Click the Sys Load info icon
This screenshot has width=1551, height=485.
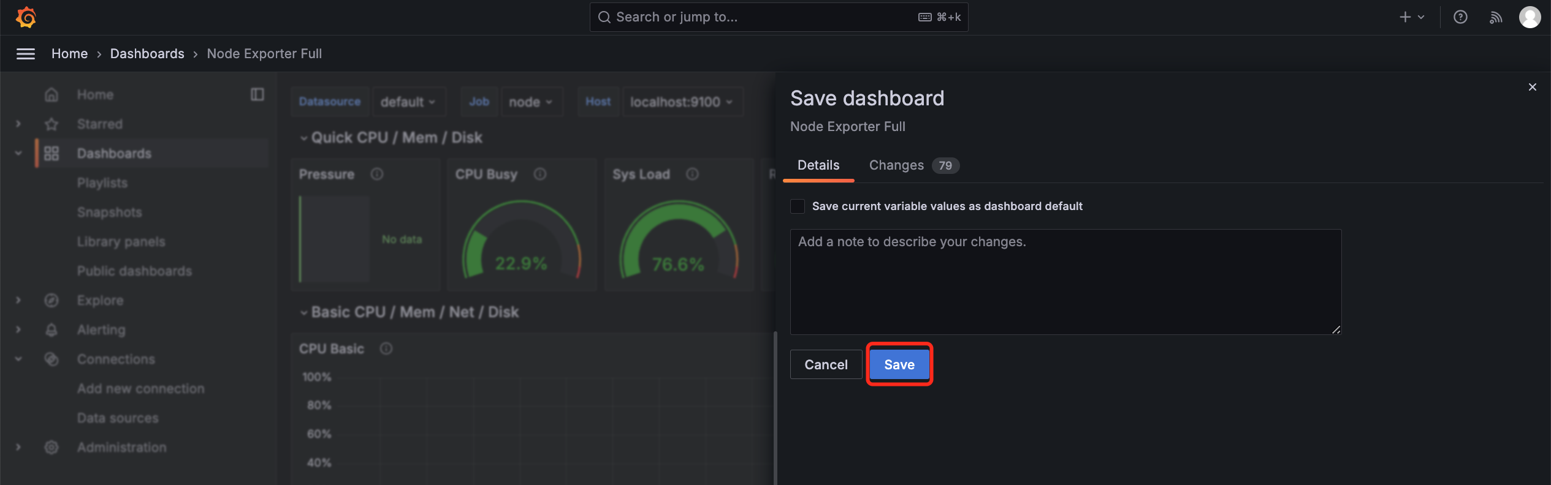tap(692, 175)
